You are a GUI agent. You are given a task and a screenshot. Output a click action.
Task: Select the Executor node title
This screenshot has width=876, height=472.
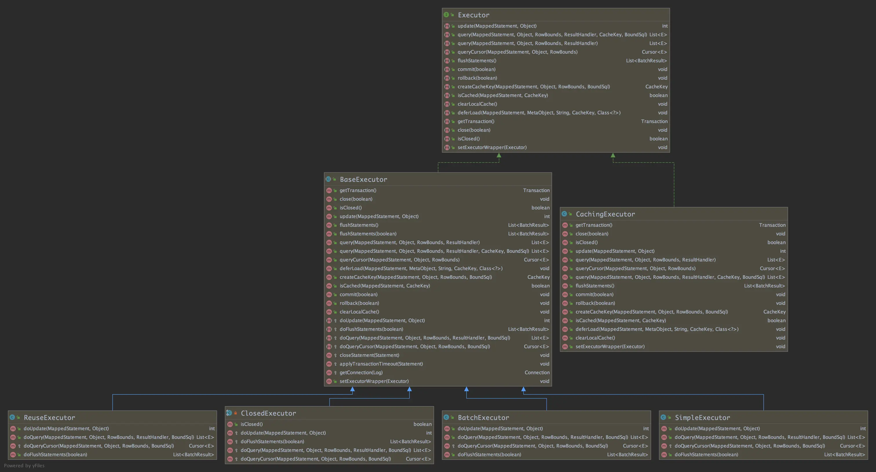pos(473,15)
